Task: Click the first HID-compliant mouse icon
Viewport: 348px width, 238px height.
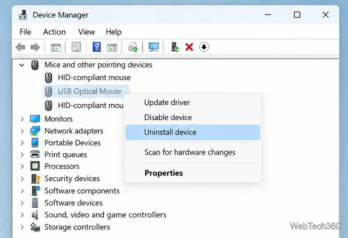Action: coord(48,78)
